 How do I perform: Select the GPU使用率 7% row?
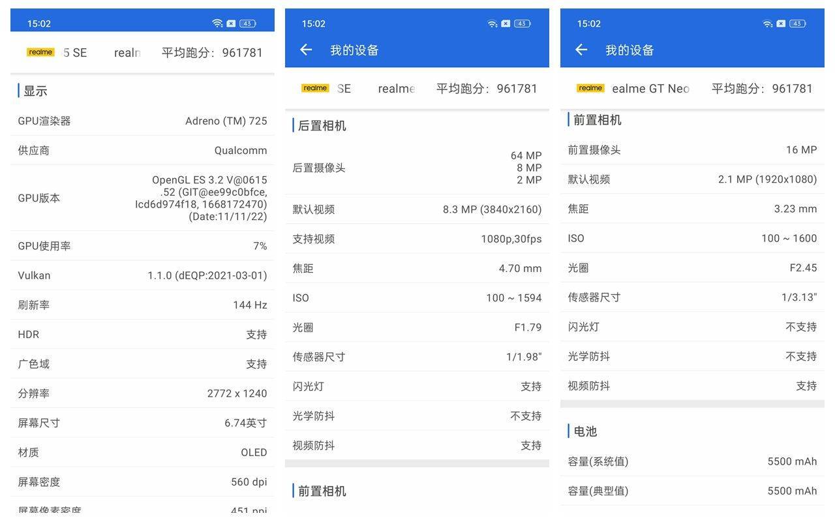[142, 246]
